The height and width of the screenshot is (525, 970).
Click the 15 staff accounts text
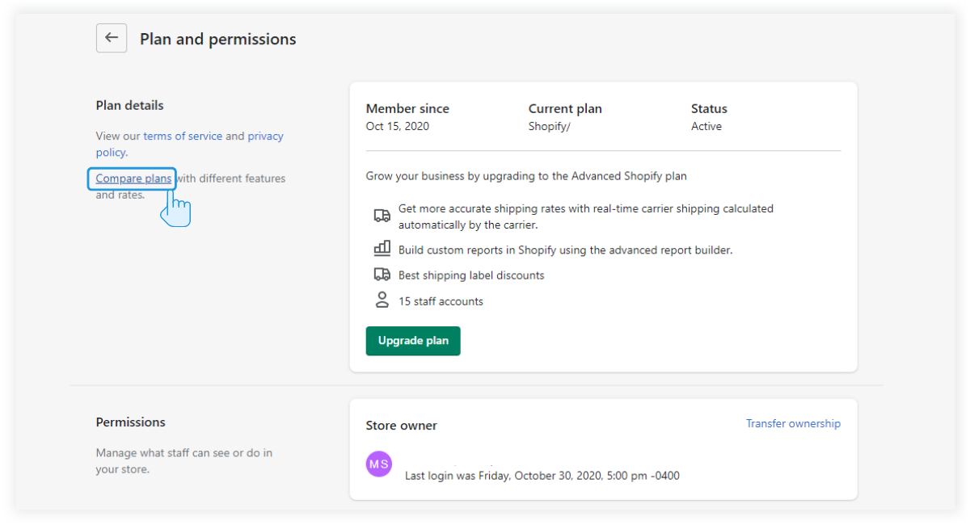(441, 301)
